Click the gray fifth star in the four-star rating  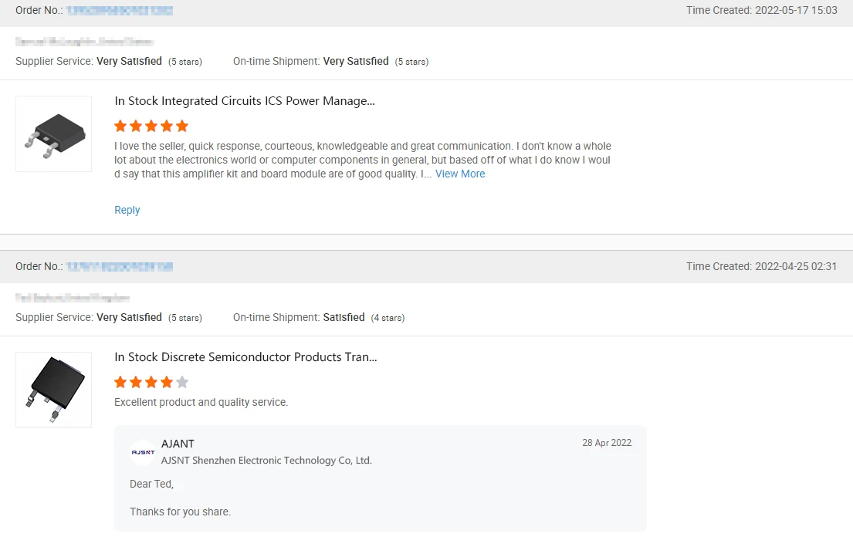click(x=182, y=382)
